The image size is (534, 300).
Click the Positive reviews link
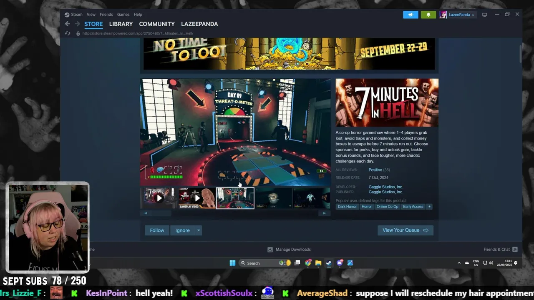point(375,170)
